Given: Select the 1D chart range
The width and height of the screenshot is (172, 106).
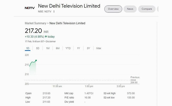Looking at the screenshot, I should (28, 48).
